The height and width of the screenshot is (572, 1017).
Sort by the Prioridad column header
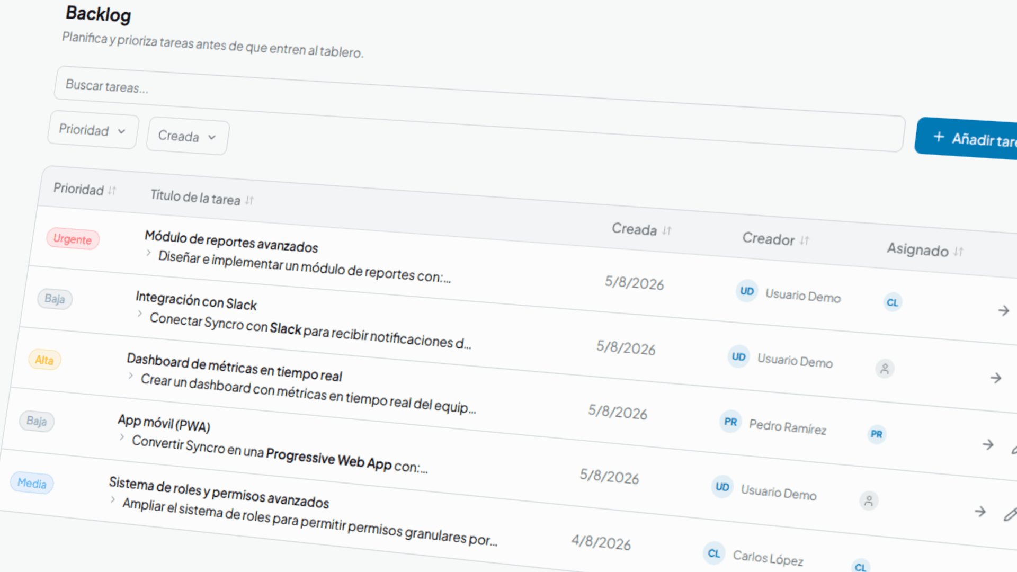85,189
